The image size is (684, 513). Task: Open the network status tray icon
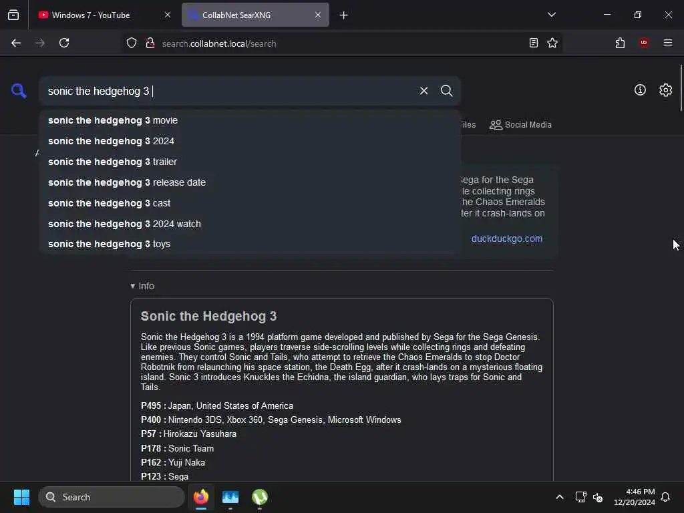[x=580, y=497]
